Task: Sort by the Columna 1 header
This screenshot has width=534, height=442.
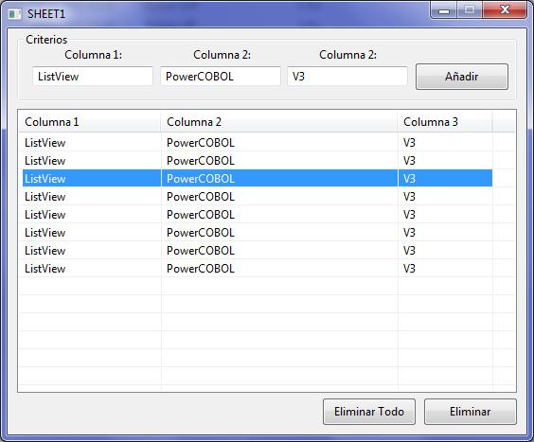Action: pos(89,121)
